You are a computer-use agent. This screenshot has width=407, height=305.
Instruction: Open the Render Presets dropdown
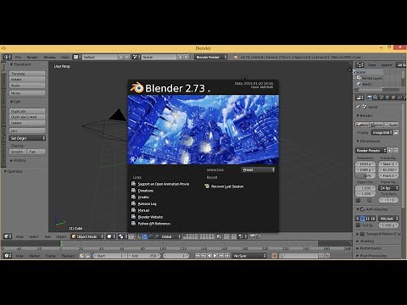click(x=371, y=150)
